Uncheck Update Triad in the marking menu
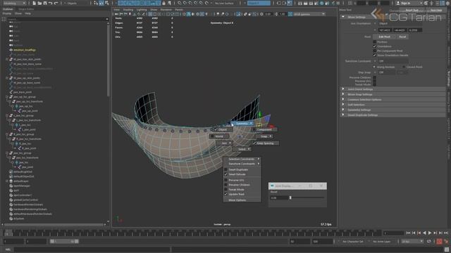This screenshot has height=253, width=451. [225, 194]
